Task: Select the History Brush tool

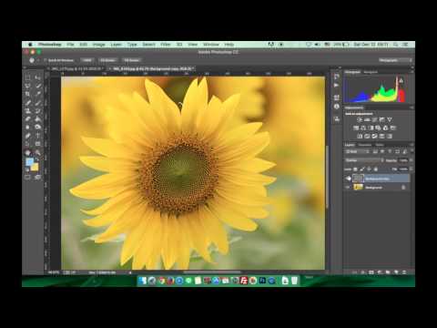Action: click(37, 111)
